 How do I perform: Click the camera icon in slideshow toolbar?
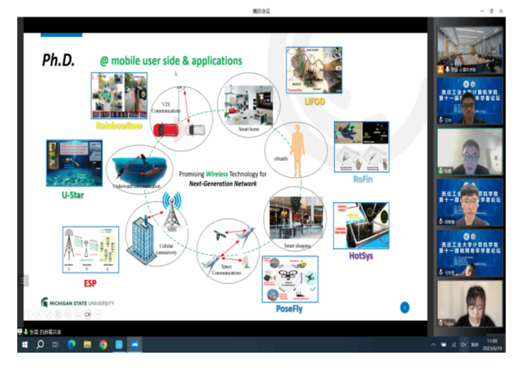point(88,314)
